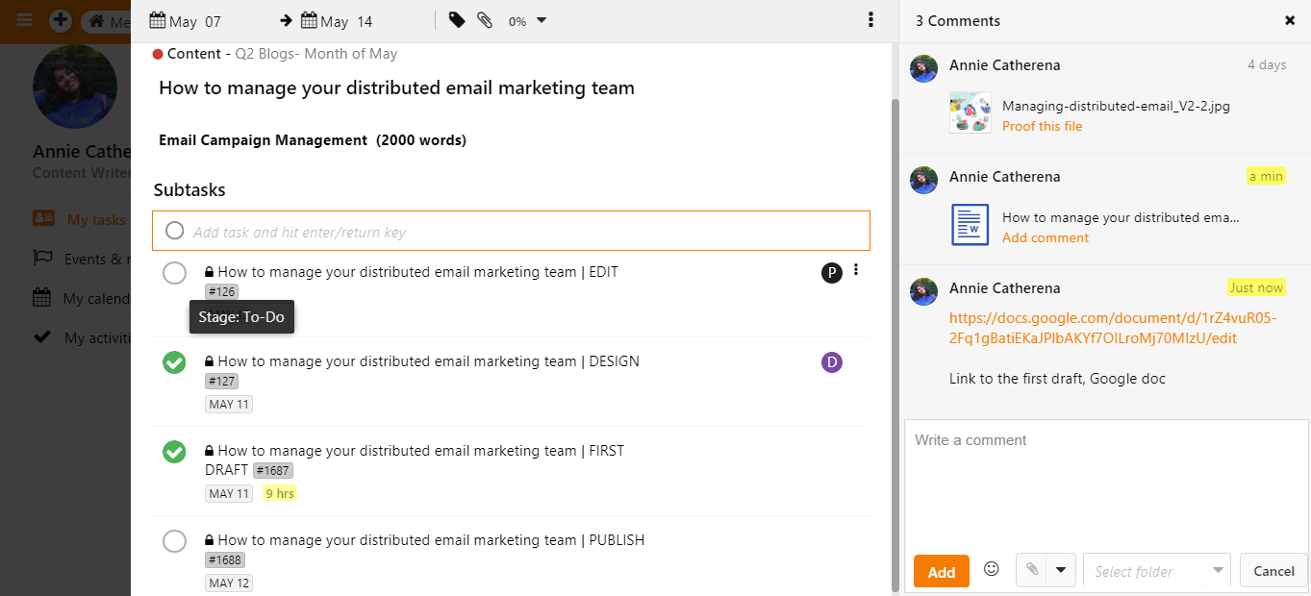This screenshot has height=596, width=1311.
Task: Close the comments panel
Action: click(1290, 20)
